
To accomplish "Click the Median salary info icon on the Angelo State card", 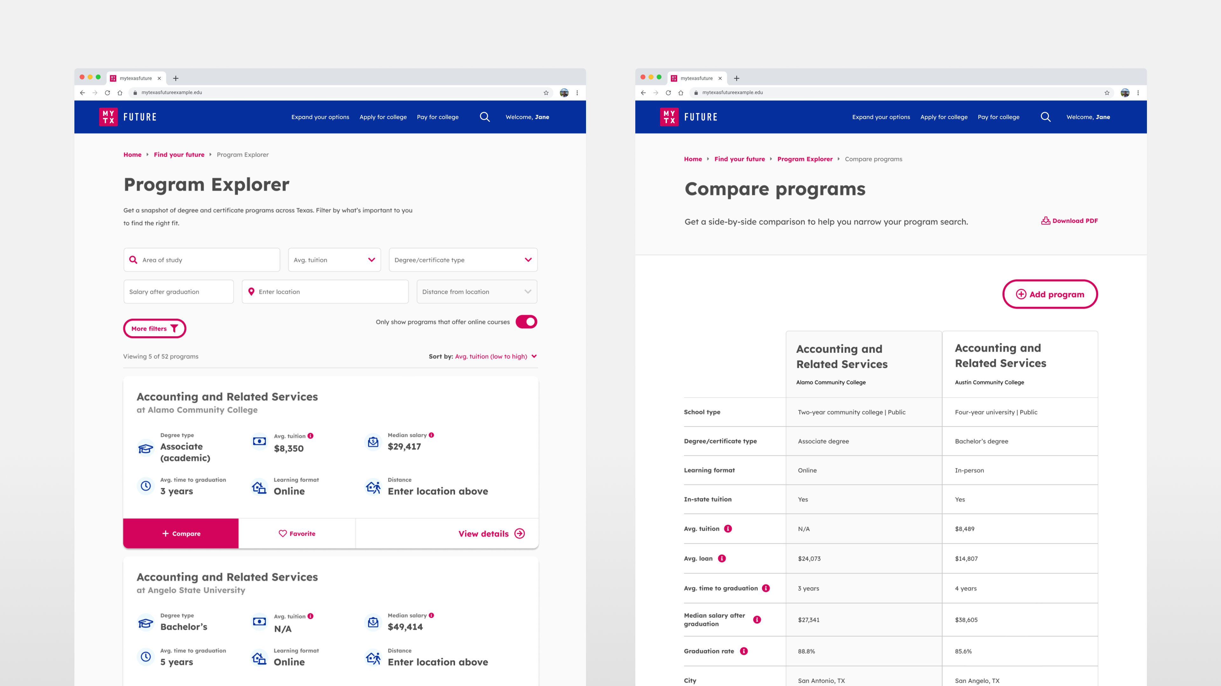I will coord(431,615).
